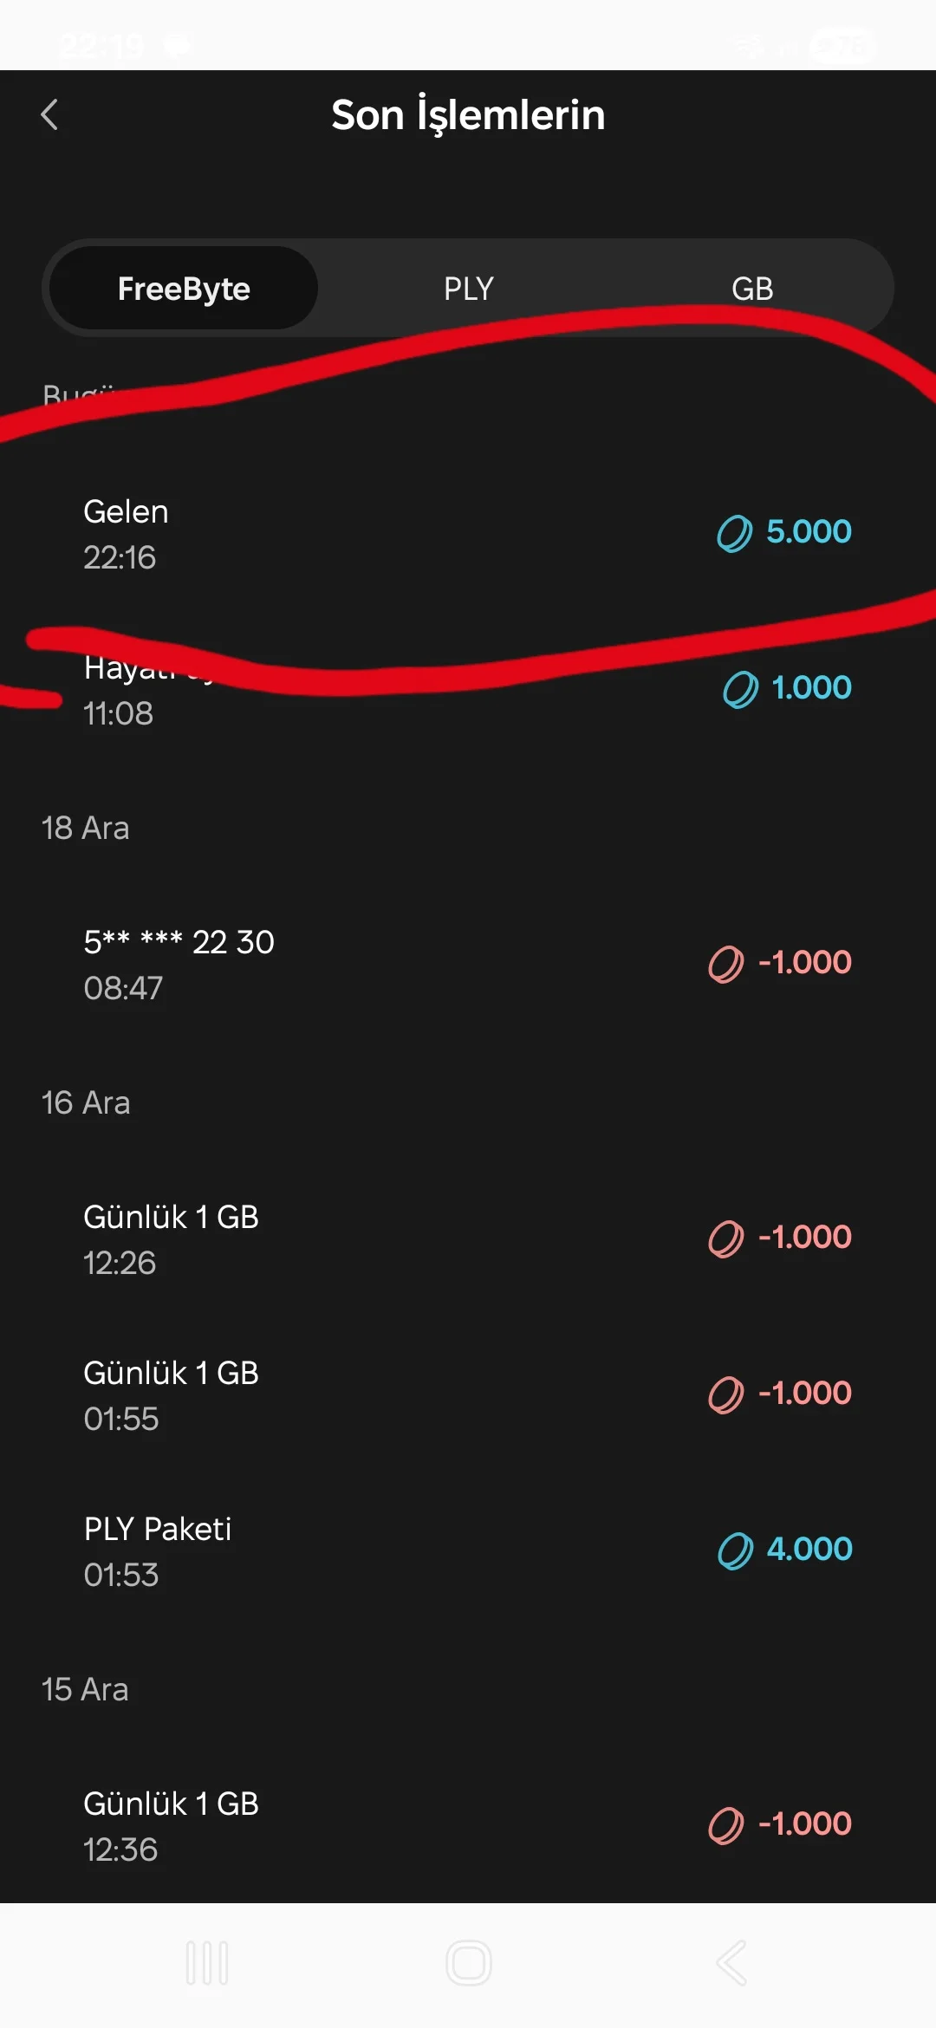Switch to the PLY tab

point(468,289)
